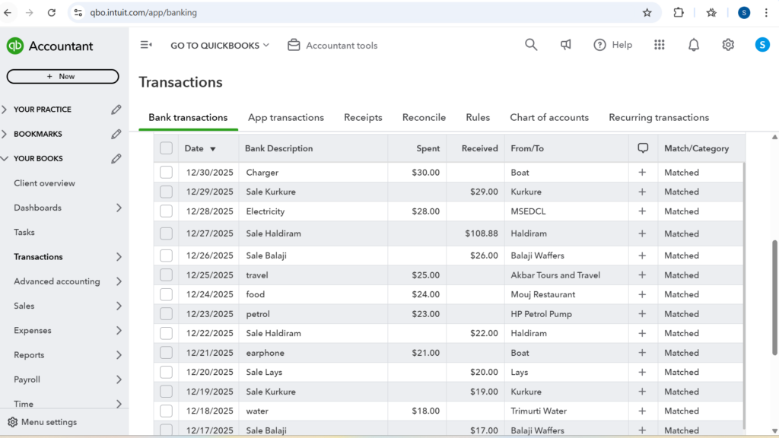Screen dimensions: 779x438
Task: Open Reports in sidebar
Action: pos(29,355)
